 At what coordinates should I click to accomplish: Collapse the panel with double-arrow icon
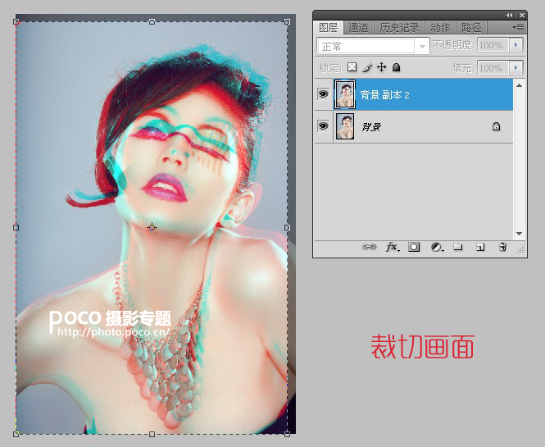pyautogui.click(x=509, y=15)
